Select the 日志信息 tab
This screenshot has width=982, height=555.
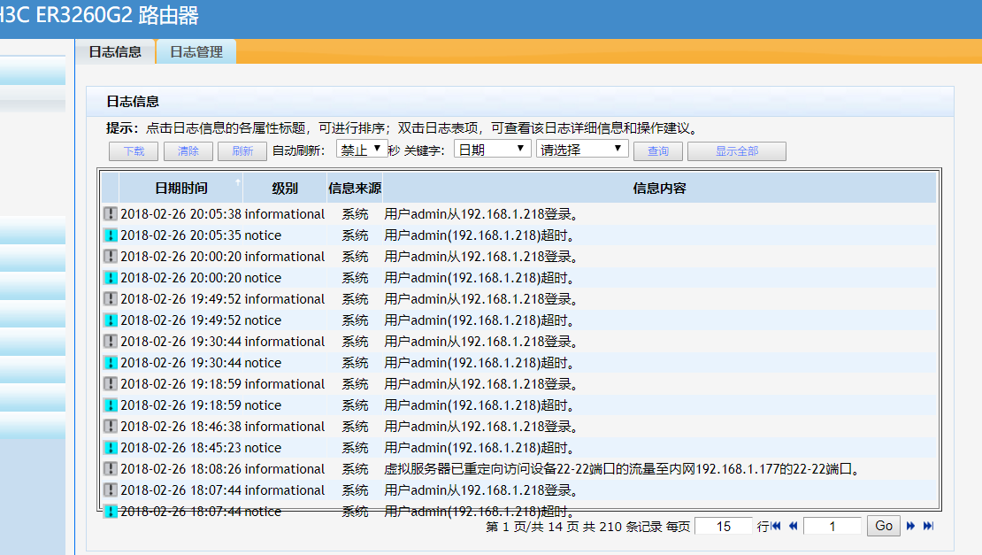[115, 52]
